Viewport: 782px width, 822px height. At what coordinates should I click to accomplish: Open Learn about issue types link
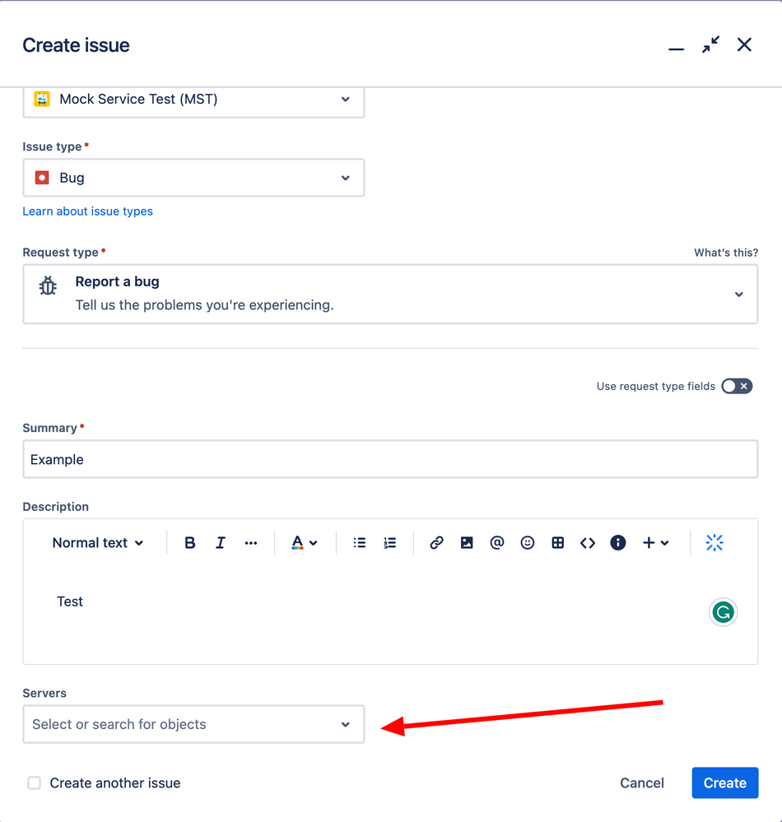(87, 211)
